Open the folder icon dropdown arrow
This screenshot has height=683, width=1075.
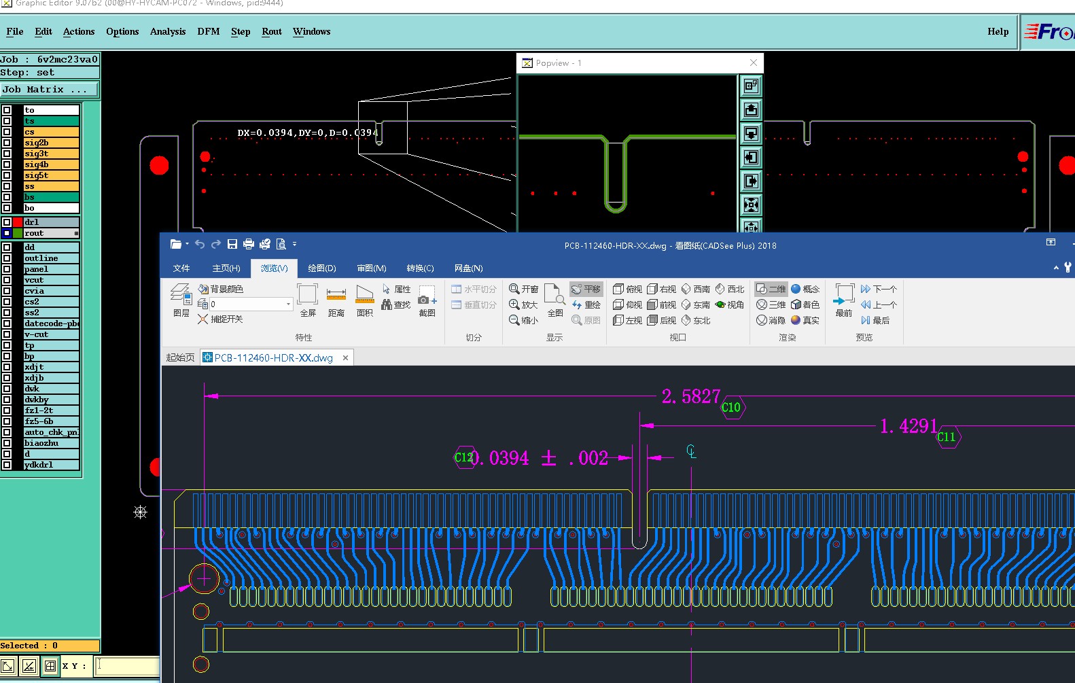pos(187,244)
